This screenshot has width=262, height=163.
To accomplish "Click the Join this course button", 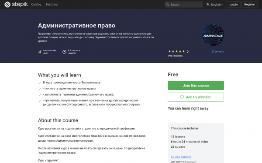I will coord(196,86).
